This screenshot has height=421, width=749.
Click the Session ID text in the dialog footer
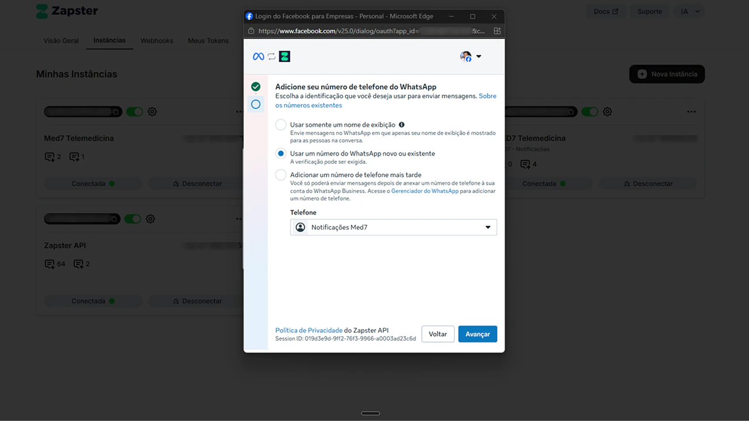pyautogui.click(x=346, y=339)
